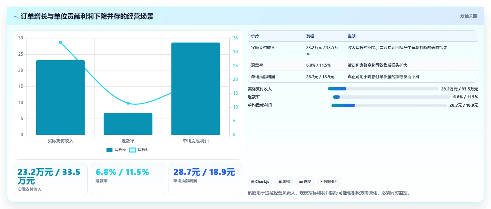Click the 28.7元 / 18.9元 data card

[x=206, y=180]
